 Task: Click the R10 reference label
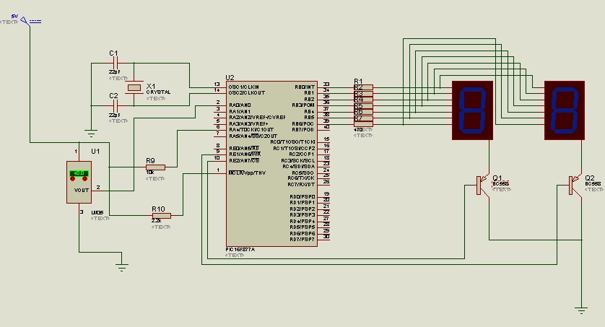click(158, 209)
